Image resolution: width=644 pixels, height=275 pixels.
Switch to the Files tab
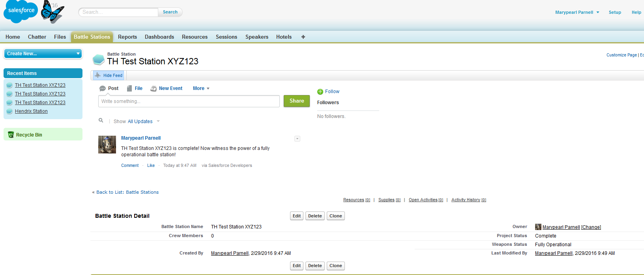point(60,37)
